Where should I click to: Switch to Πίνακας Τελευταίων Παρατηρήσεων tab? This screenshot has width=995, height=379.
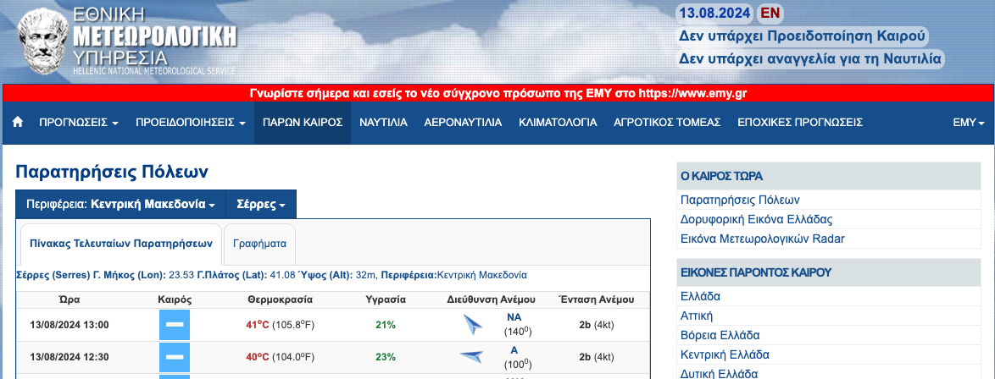point(121,244)
